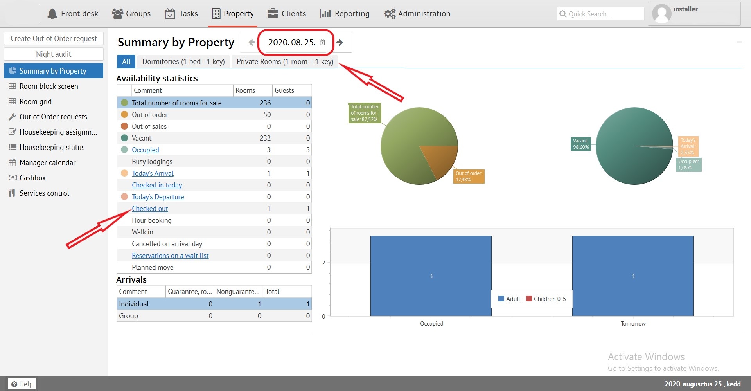Open the calendar date picker icon

click(x=322, y=42)
